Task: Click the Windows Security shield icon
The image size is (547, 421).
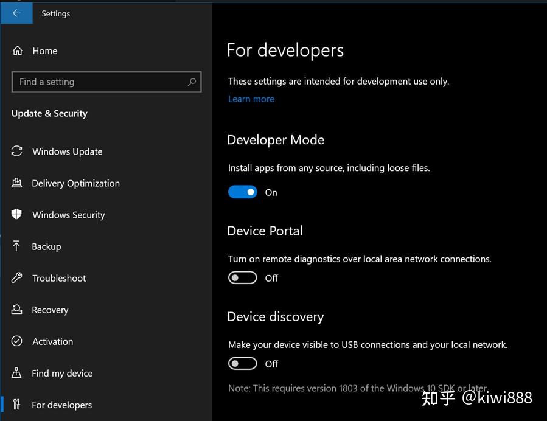Action: (16, 214)
